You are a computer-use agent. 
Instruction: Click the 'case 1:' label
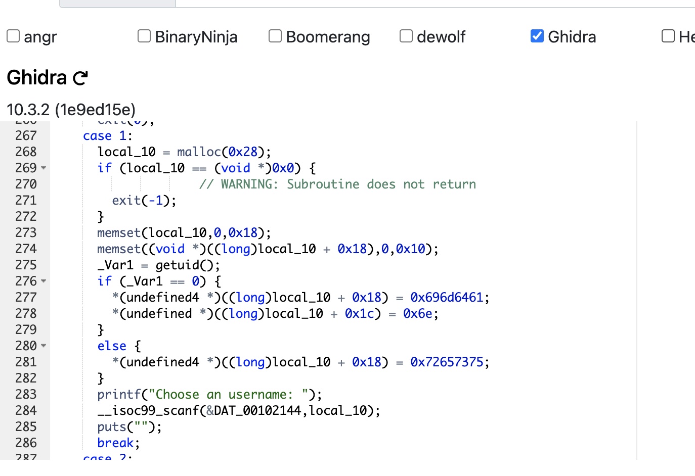tap(108, 135)
